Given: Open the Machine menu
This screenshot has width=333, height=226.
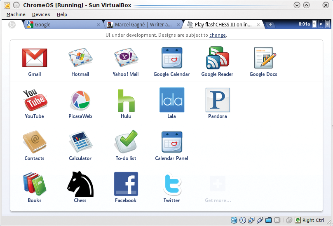Looking at the screenshot, I should pos(16,14).
